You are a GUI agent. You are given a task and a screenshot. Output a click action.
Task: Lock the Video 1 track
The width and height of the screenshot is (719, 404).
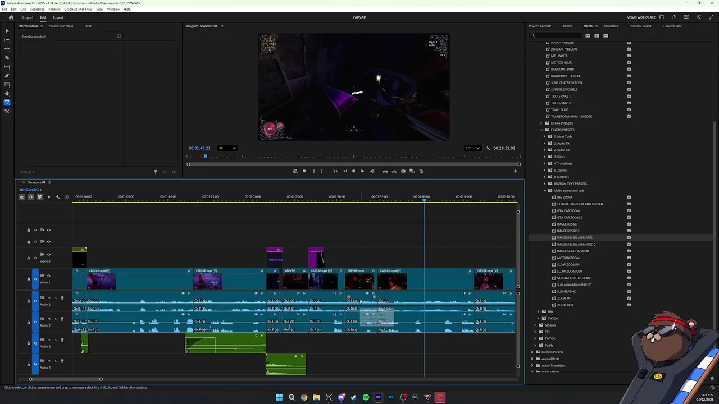click(29, 279)
